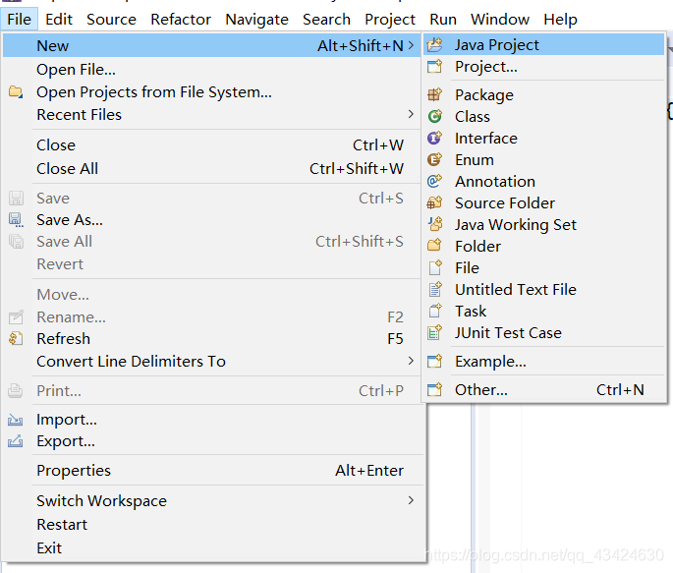Click the Ctrl+N shortcut beside Other...
This screenshot has height=573, width=673.
coord(620,390)
